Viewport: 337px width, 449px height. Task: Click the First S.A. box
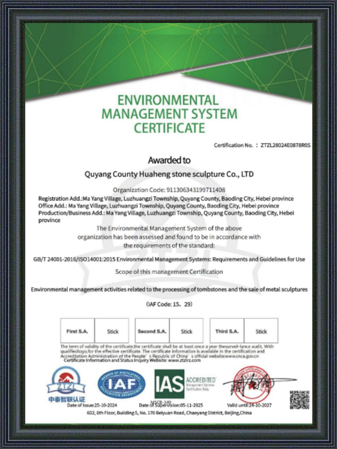coord(78,331)
